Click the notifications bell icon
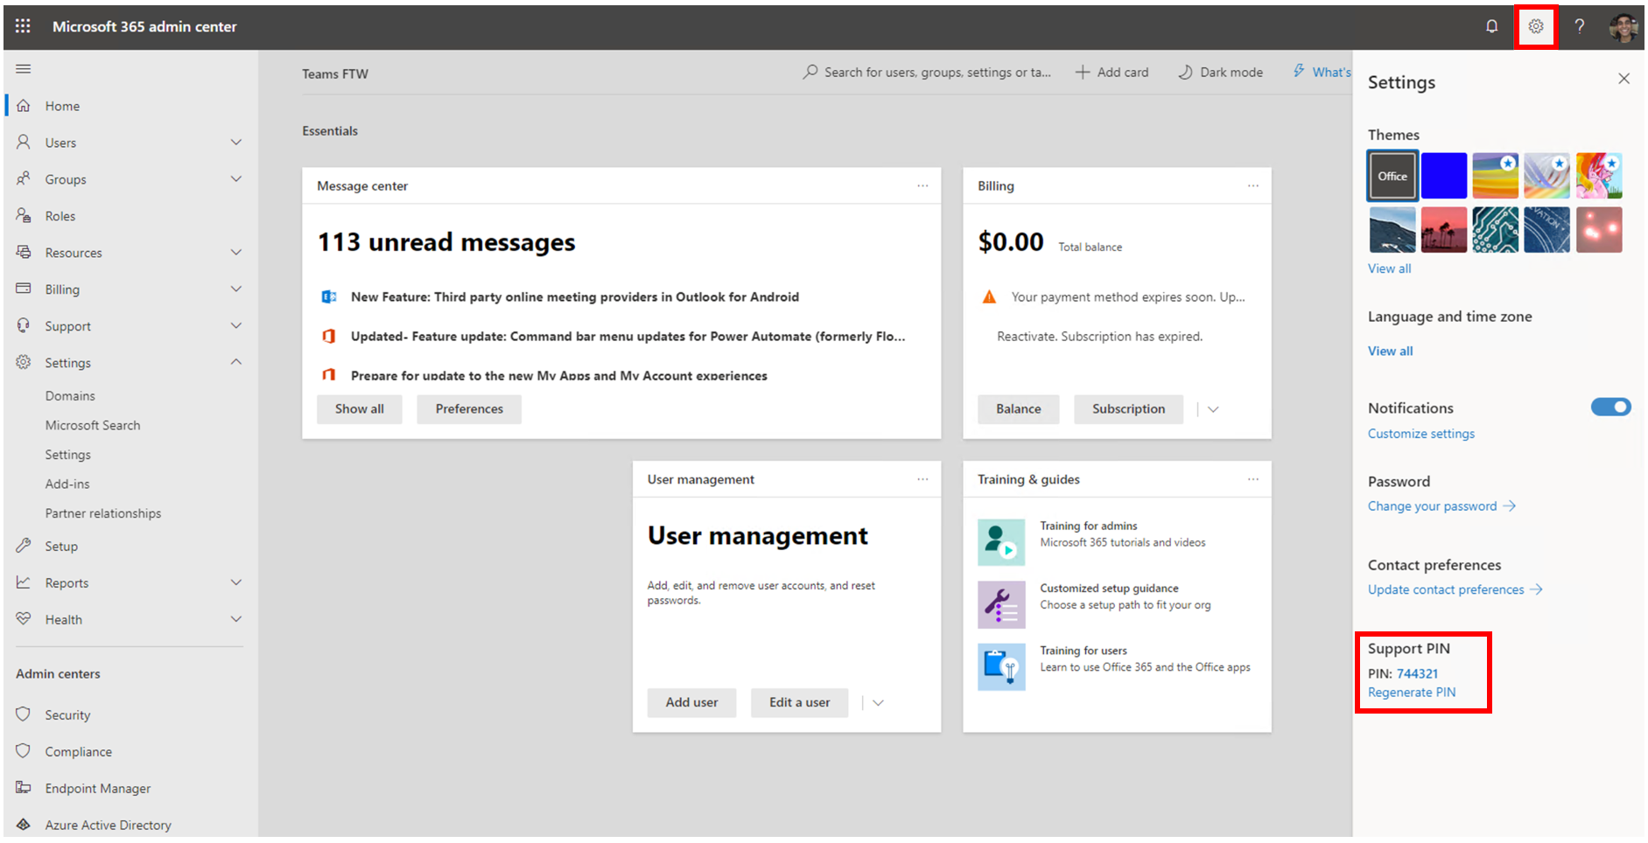 coord(1491,26)
